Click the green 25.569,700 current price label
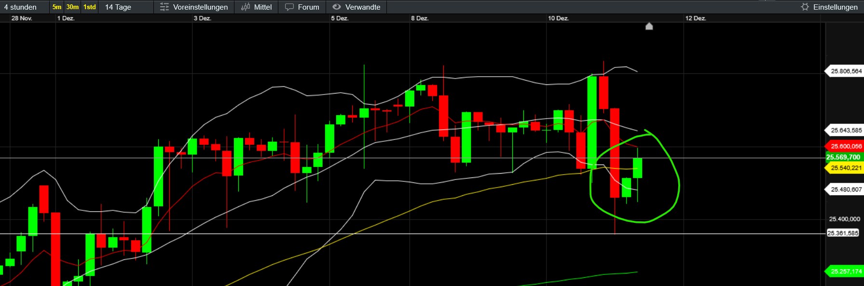The image size is (864, 286). pyautogui.click(x=843, y=157)
